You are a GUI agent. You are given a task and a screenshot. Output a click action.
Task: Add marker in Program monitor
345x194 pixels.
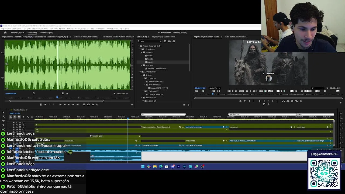tap(245, 101)
